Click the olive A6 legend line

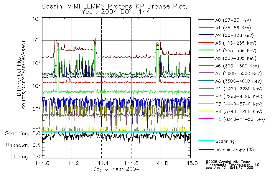(206, 65)
